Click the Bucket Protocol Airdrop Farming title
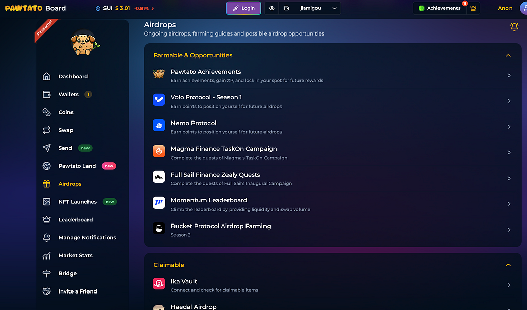 (x=221, y=226)
